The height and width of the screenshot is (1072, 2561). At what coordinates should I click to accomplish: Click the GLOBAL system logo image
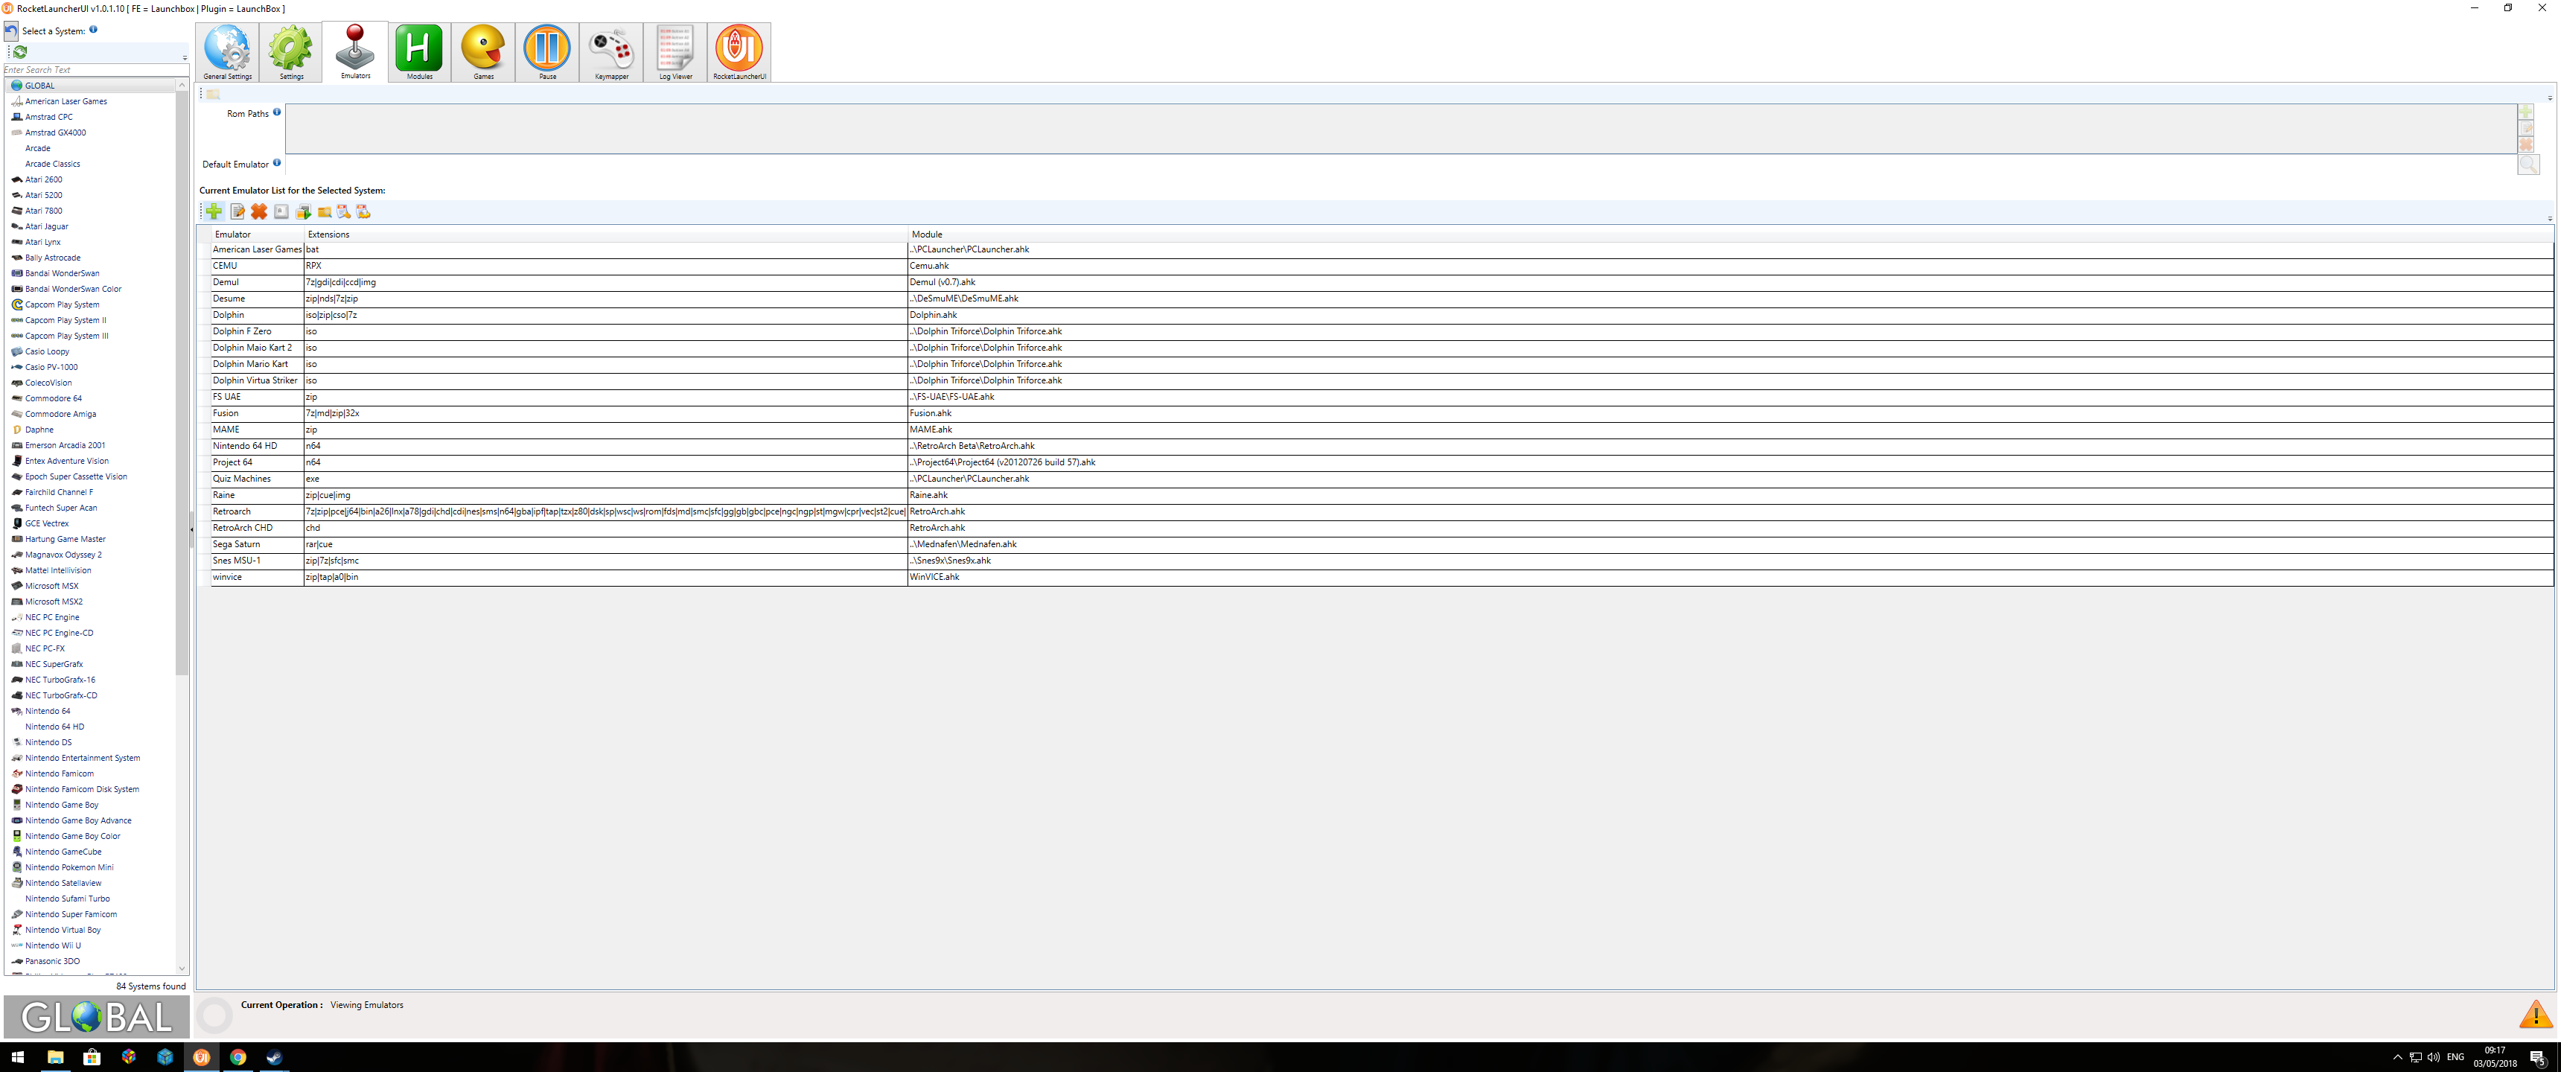point(97,1016)
